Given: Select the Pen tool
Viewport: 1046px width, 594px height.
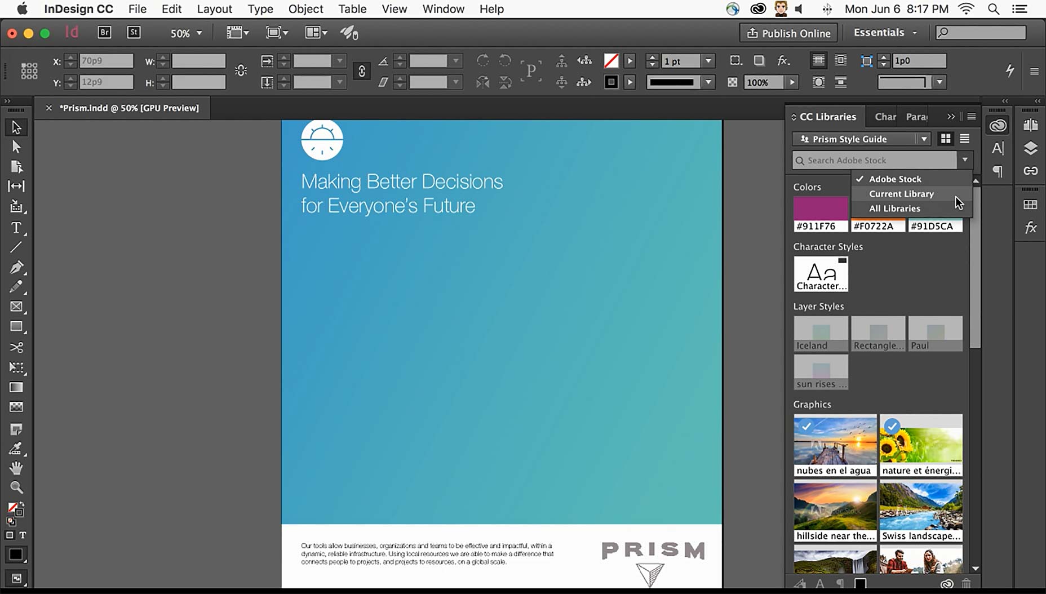Looking at the screenshot, I should click(x=16, y=267).
